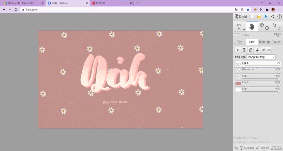Open the tab search chevron
The image size is (283, 151).
pyautogui.click(x=253, y=3)
